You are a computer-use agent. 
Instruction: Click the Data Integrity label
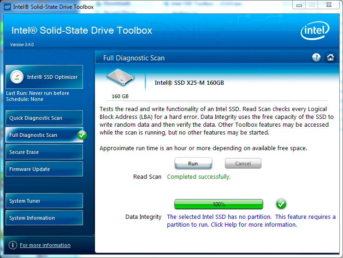point(143,217)
